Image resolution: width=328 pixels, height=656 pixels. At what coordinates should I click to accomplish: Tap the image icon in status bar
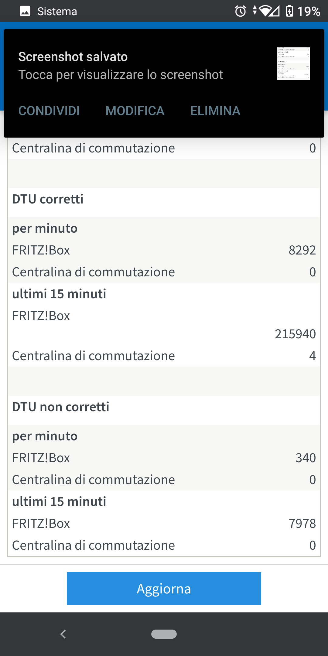tap(25, 12)
